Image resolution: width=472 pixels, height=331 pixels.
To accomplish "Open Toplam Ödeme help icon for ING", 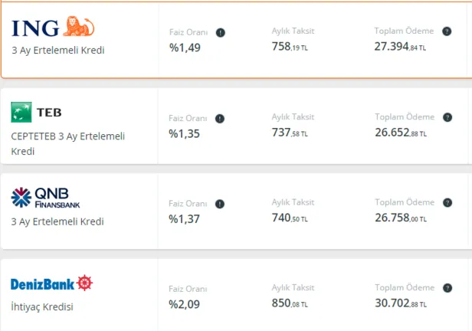I will click(447, 31).
